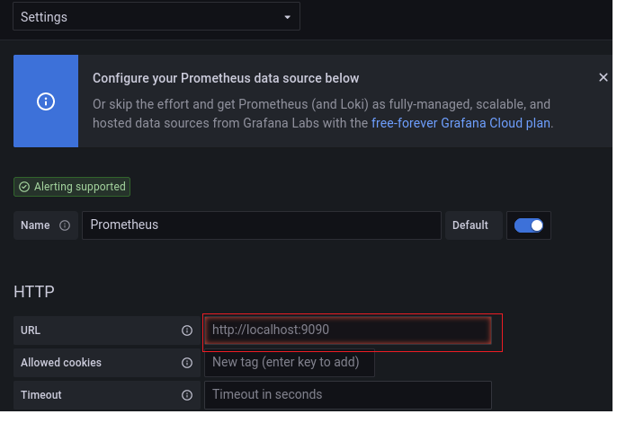Click the Name field info icon
The height and width of the screenshot is (423, 617).
click(x=65, y=225)
